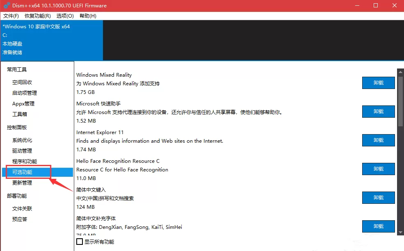This screenshot has width=404, height=251.
Task: Uninstall Microsoft 快速助手 via 卸载 button
Action: point(378,112)
